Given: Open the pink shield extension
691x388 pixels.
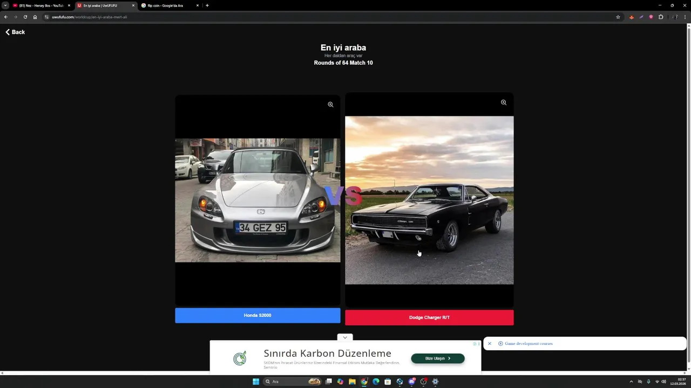Looking at the screenshot, I should click(x=651, y=17).
